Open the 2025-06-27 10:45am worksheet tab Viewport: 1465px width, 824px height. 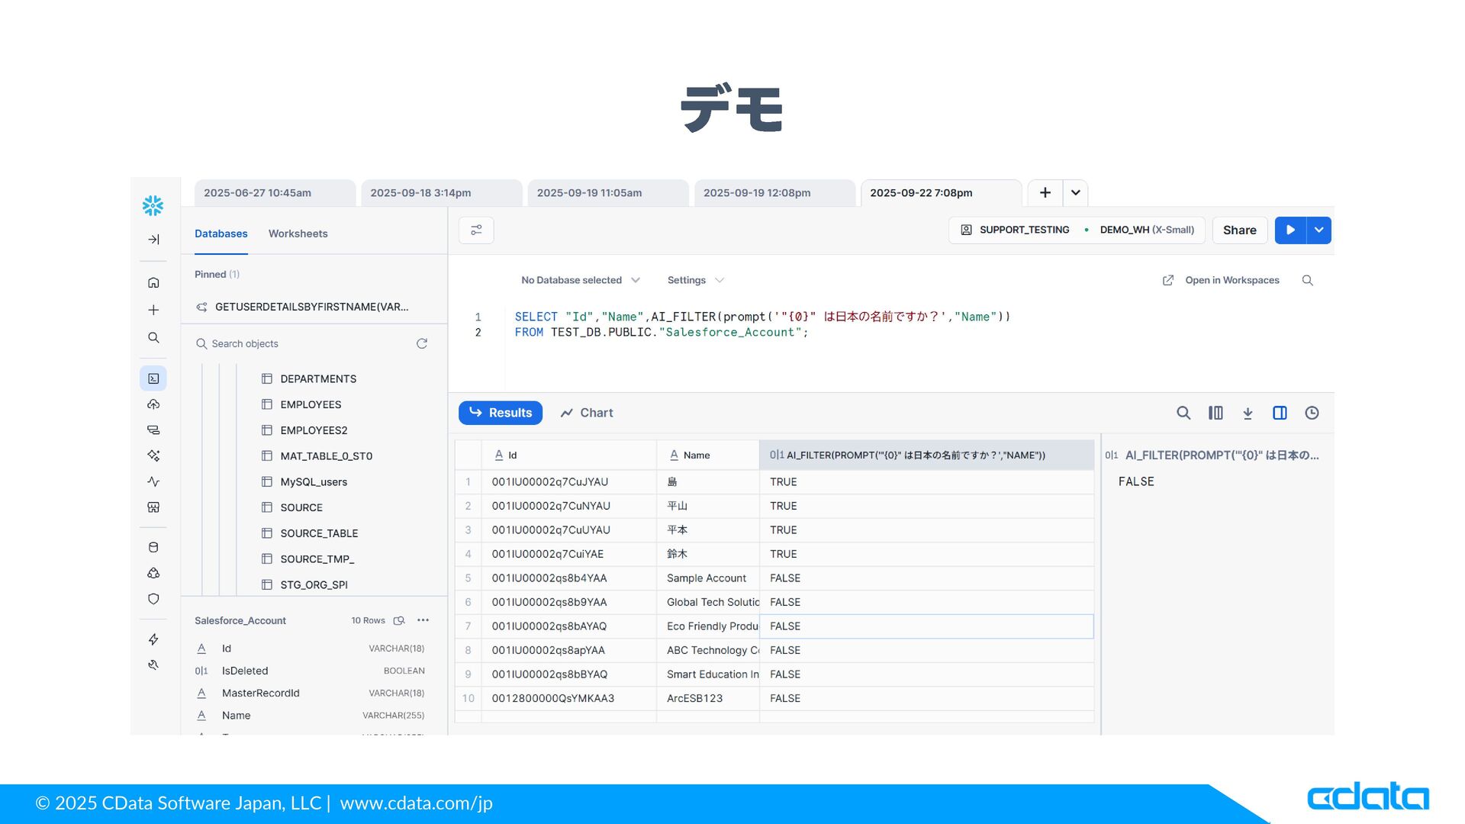pyautogui.click(x=275, y=193)
